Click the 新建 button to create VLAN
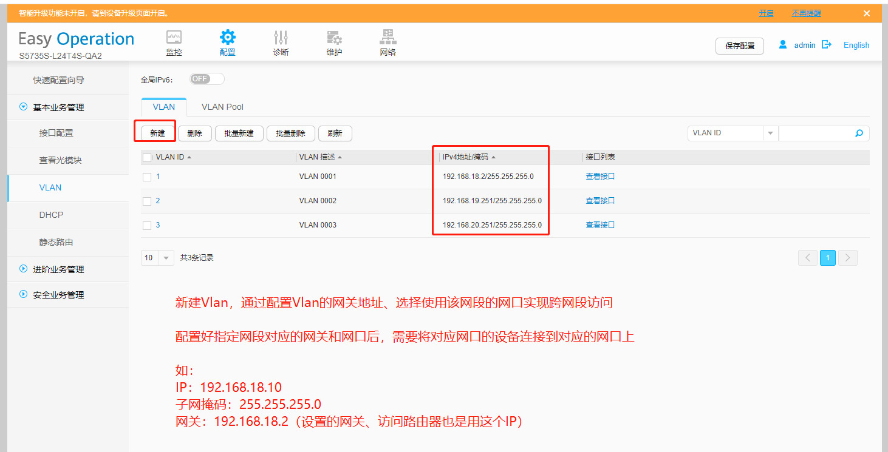This screenshot has width=888, height=452. point(157,133)
